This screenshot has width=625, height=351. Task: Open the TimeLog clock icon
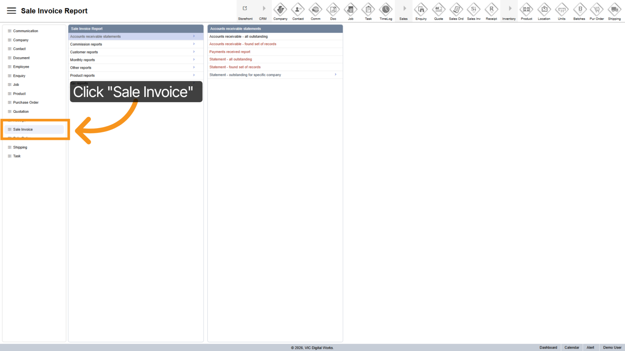point(386,9)
